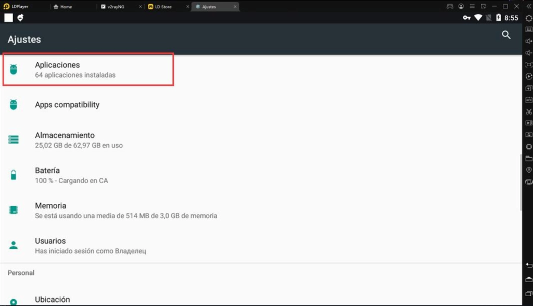Open virtual location pin in sidebar

click(x=529, y=170)
